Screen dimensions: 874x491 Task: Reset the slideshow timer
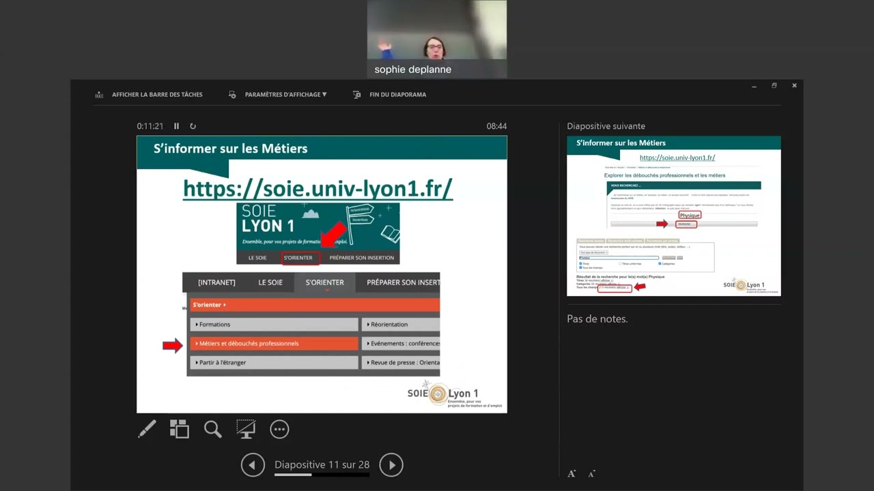193,126
